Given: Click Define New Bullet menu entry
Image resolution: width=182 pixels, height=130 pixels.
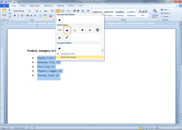Looking at the screenshot, I should pyautogui.click(x=80, y=57).
